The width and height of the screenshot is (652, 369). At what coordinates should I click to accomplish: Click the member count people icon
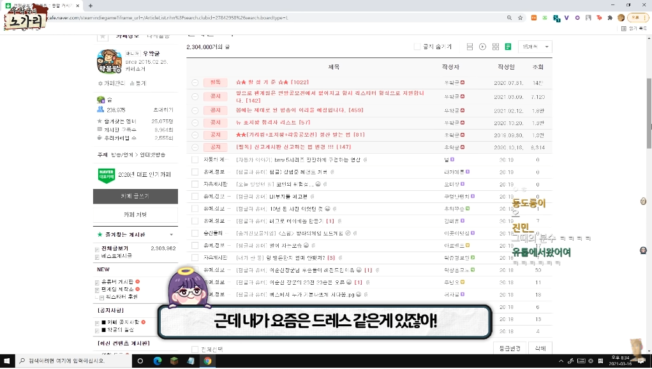click(x=100, y=109)
